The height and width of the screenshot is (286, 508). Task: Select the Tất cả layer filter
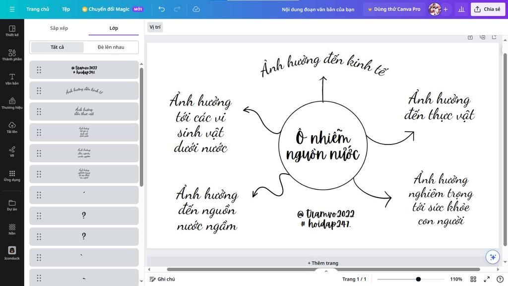tap(57, 47)
